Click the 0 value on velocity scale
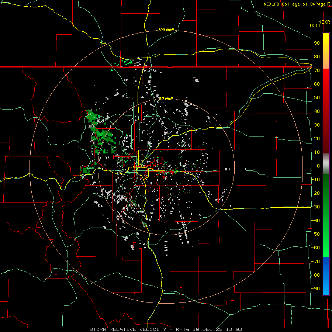This screenshot has width=332, height=332. (318, 166)
